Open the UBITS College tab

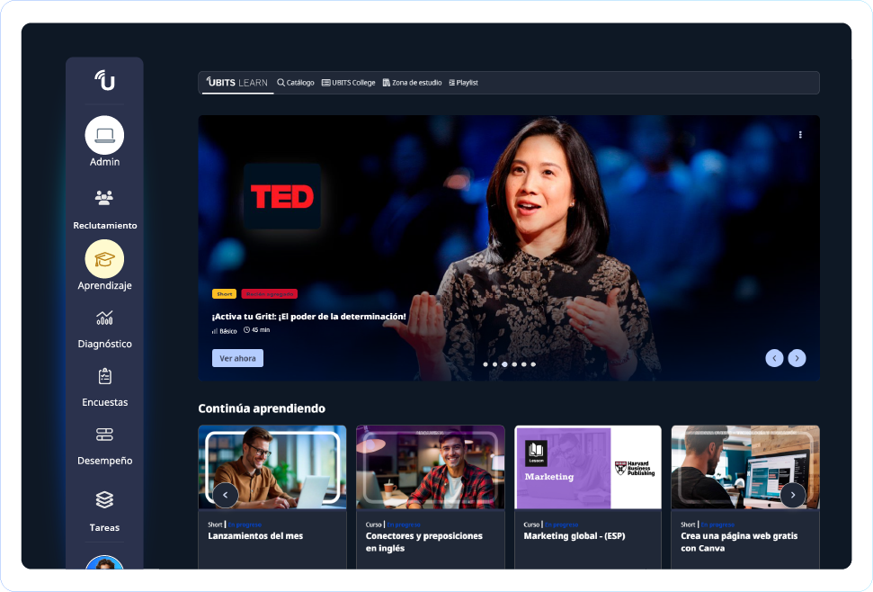pos(349,83)
